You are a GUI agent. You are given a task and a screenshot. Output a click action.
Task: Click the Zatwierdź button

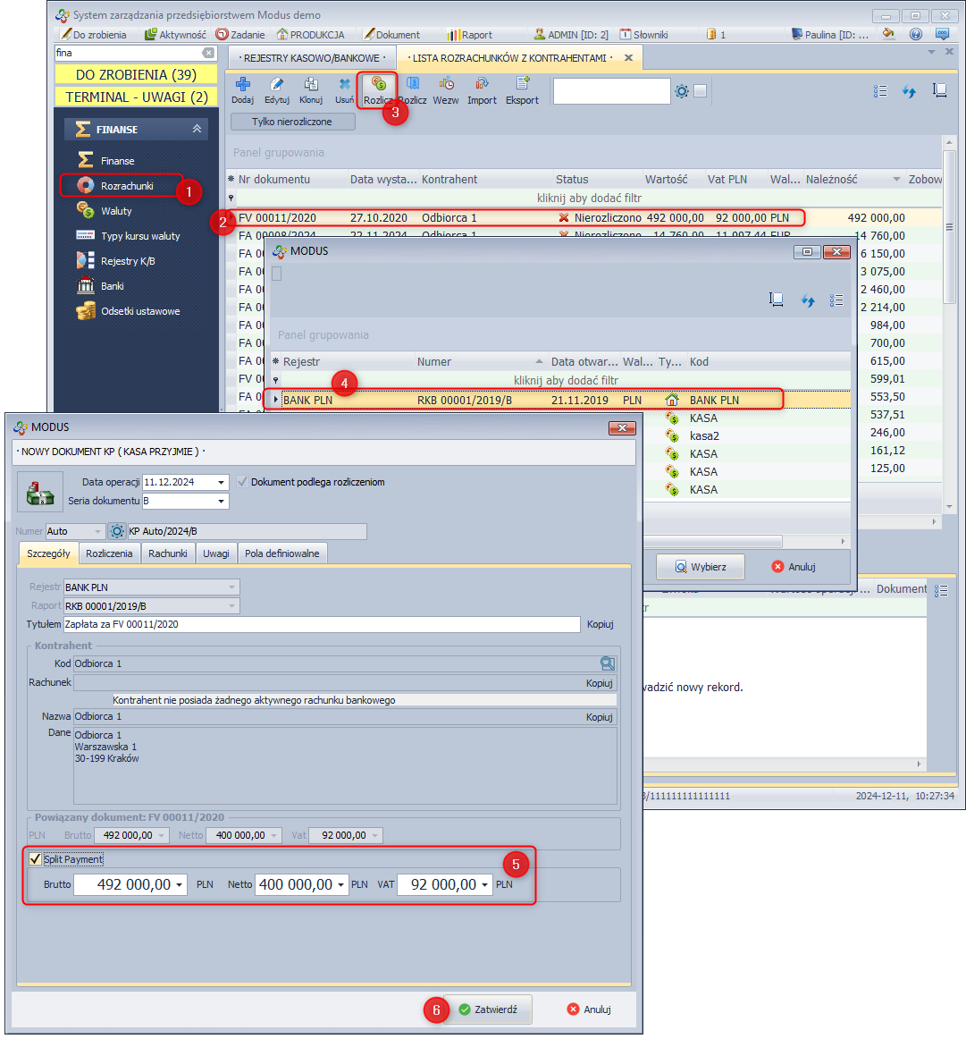pyautogui.click(x=488, y=1009)
